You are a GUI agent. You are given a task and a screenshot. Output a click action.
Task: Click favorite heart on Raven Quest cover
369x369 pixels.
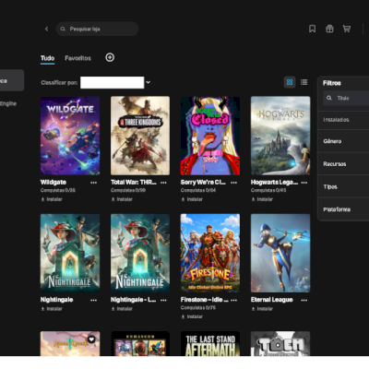pos(91,339)
